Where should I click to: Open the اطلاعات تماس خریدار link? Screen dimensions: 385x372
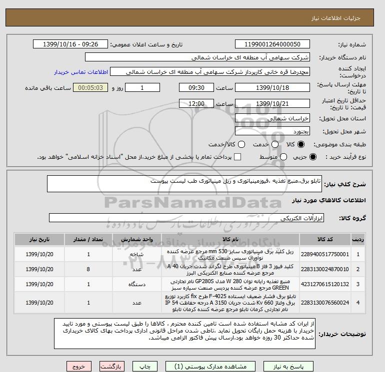tap(81, 72)
